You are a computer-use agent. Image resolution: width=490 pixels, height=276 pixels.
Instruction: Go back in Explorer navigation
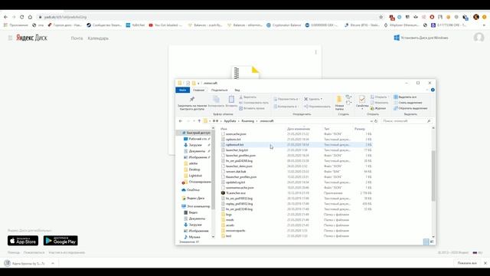pyautogui.click(x=181, y=121)
